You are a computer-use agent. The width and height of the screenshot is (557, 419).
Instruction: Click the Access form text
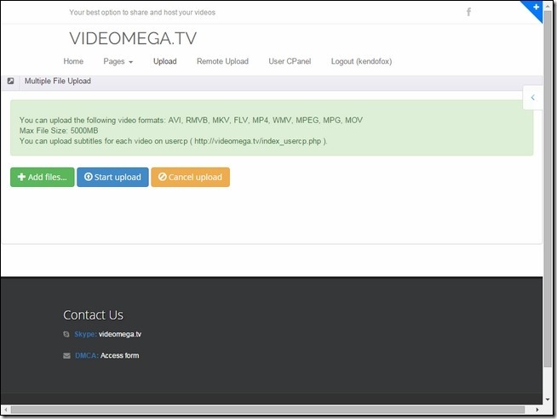click(120, 355)
